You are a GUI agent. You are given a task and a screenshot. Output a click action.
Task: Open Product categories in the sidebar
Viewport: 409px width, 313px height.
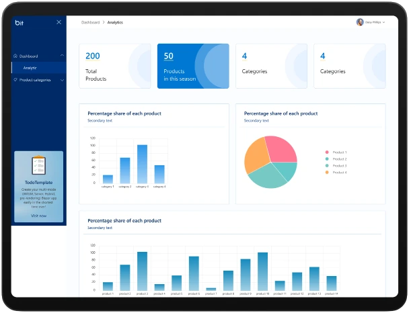tap(35, 80)
